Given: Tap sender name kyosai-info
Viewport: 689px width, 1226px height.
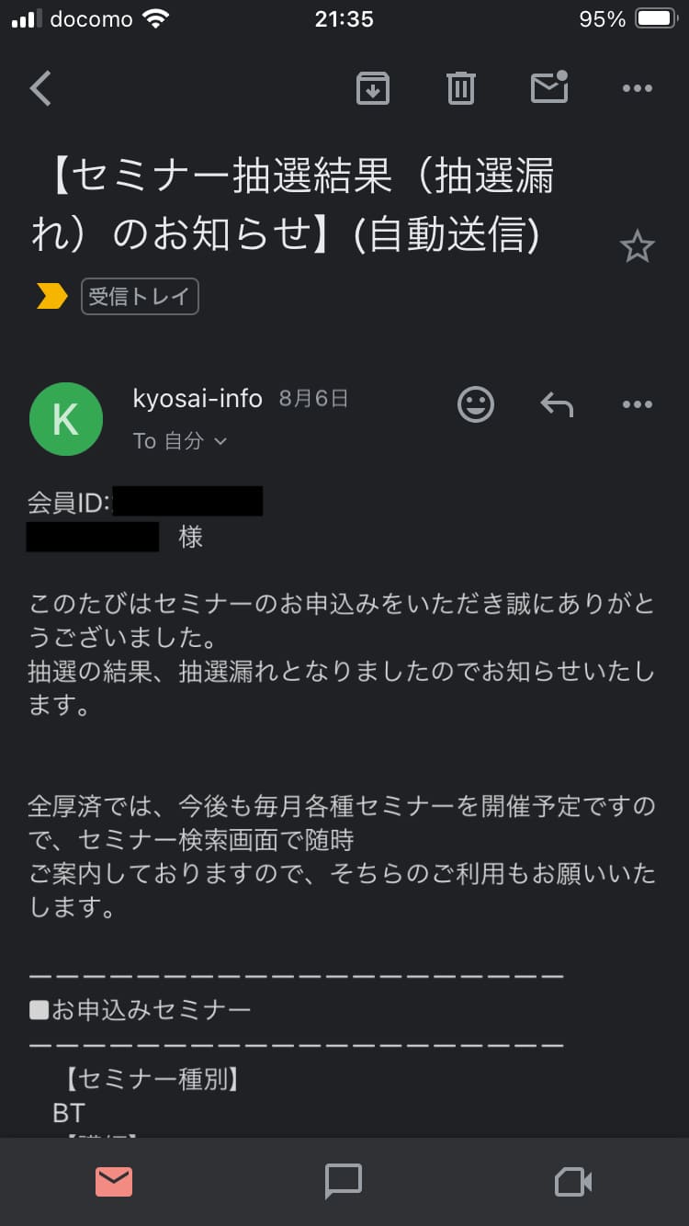Looking at the screenshot, I should coord(198,399).
